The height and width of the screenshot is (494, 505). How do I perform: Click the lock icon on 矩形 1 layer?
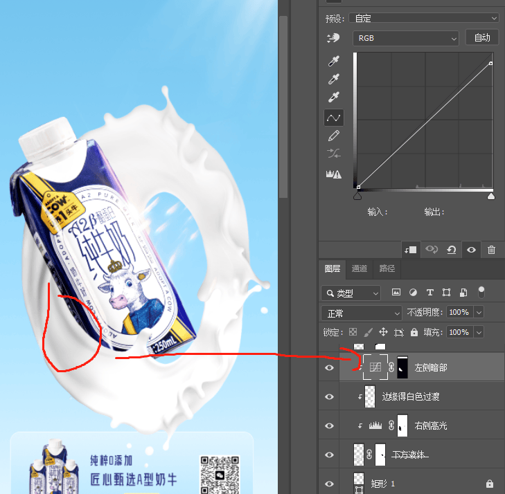pyautogui.click(x=490, y=484)
